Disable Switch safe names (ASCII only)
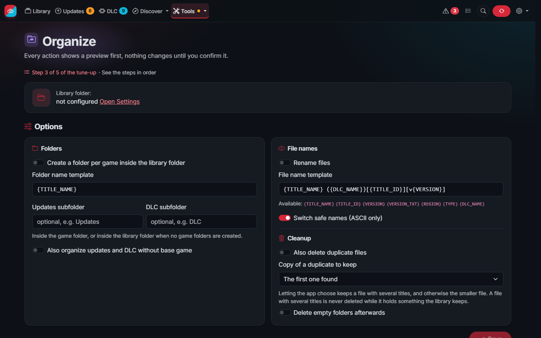Screen dimensions: 541x338 click(x=284, y=218)
